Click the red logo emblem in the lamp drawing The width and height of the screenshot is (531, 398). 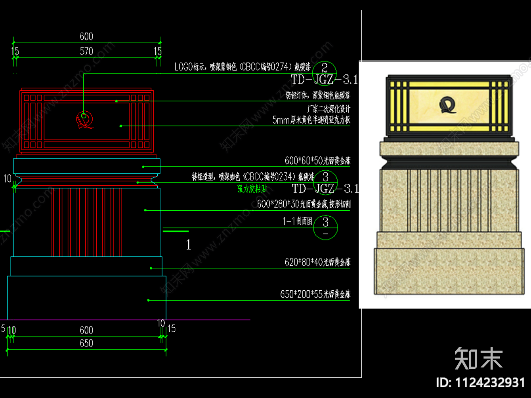(85, 120)
